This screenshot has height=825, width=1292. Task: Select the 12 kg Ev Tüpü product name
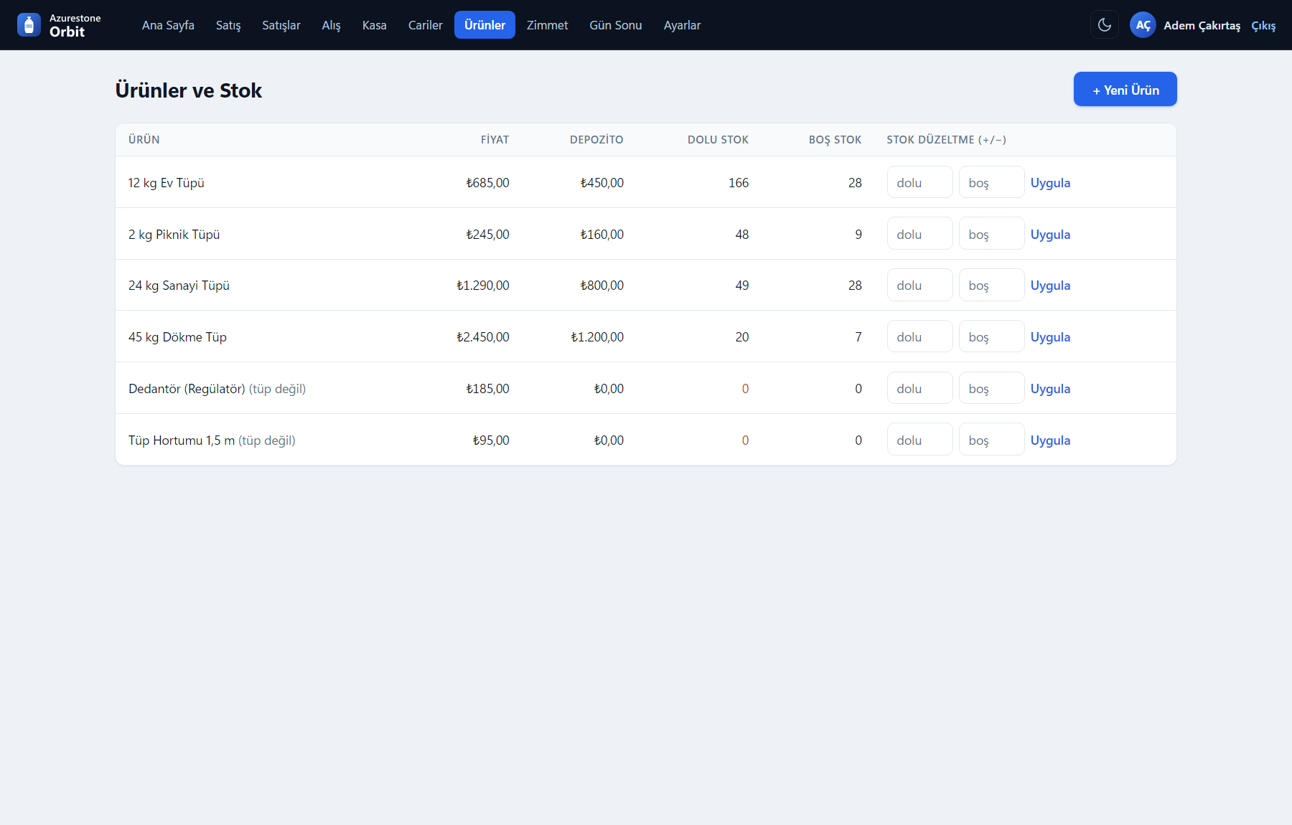coord(167,183)
